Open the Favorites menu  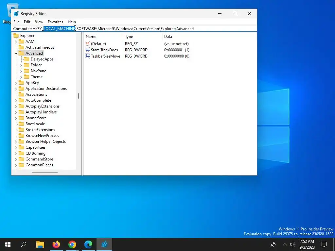point(55,22)
